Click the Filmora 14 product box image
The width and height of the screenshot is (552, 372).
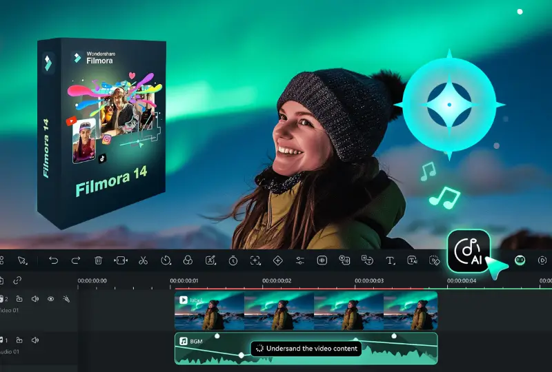point(101,133)
